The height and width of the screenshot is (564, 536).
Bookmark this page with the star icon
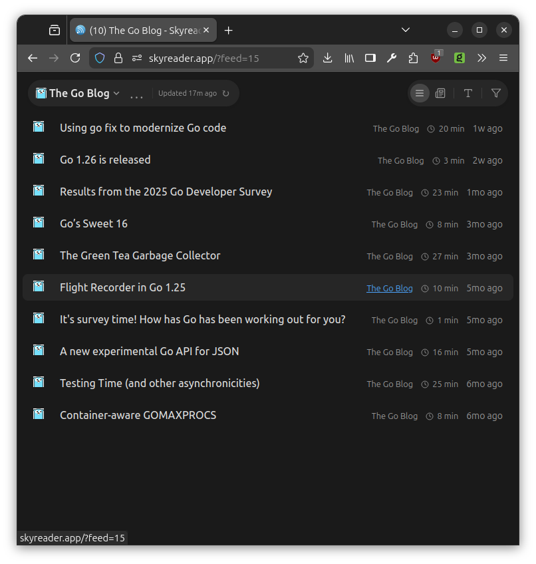(x=303, y=59)
